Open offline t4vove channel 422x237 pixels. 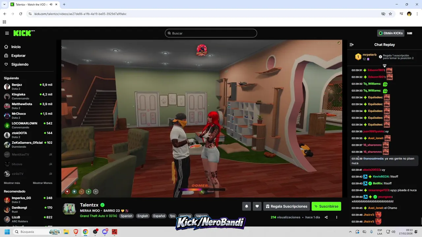(x=28, y=164)
